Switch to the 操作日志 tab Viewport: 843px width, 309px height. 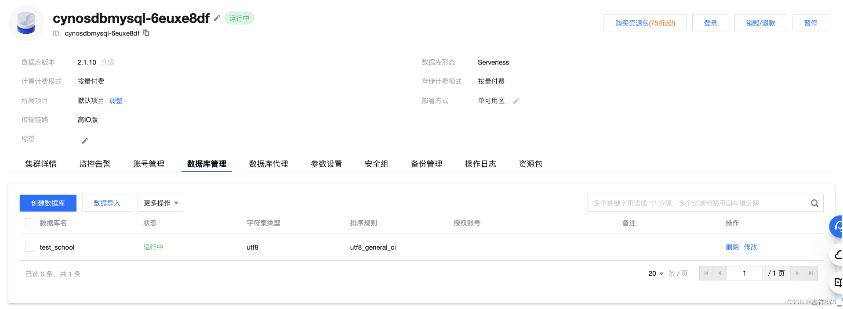coord(481,164)
